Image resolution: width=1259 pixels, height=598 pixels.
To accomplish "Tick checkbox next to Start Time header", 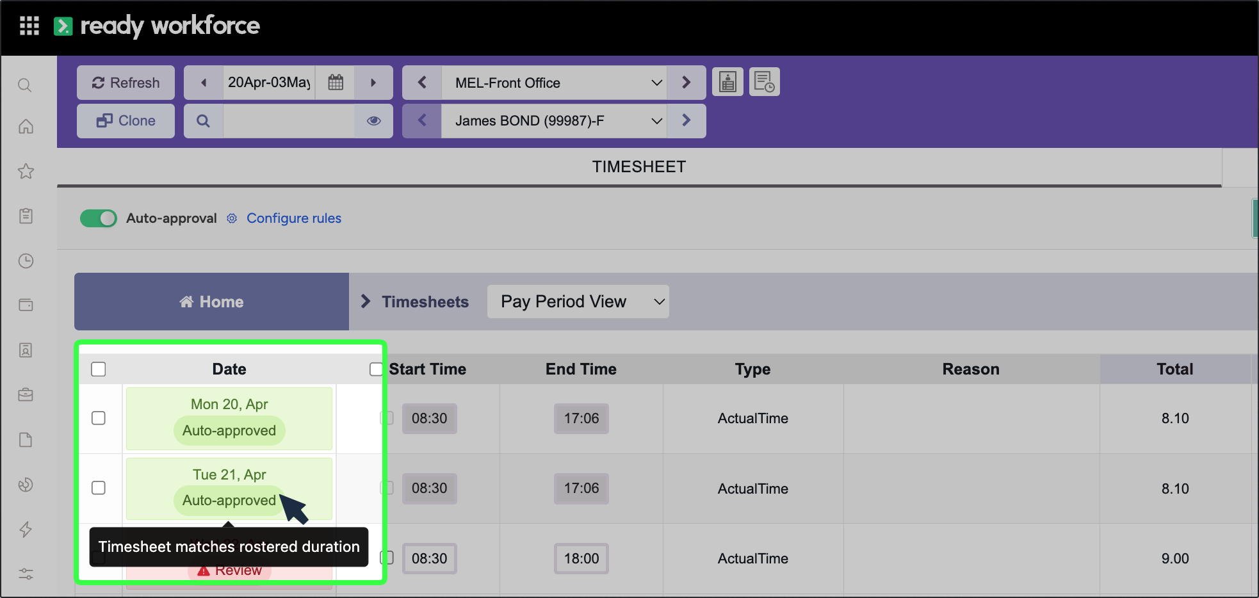I will tap(377, 369).
